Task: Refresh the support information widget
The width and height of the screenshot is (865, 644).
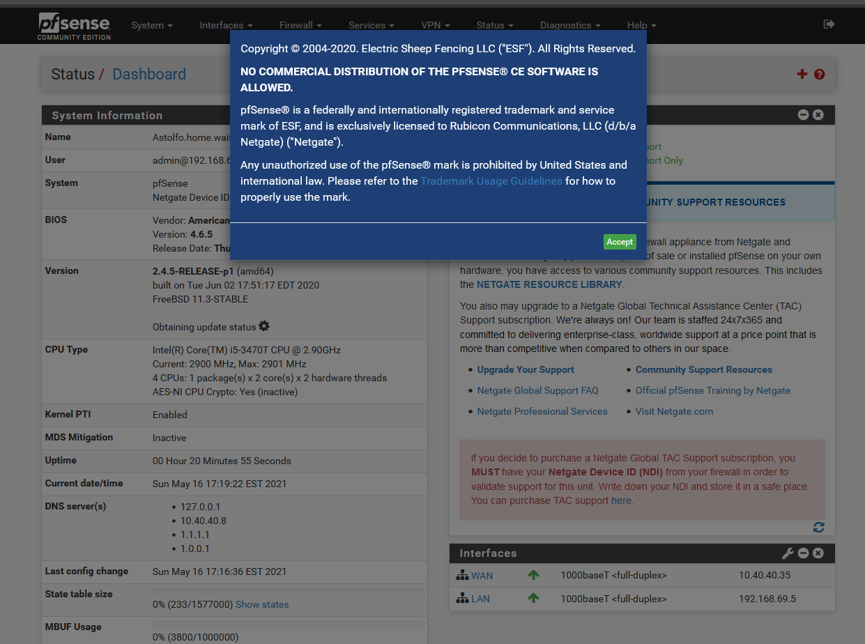Action: tap(819, 528)
